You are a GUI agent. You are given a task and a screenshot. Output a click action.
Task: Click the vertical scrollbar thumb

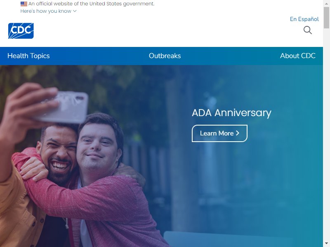coord(326,18)
